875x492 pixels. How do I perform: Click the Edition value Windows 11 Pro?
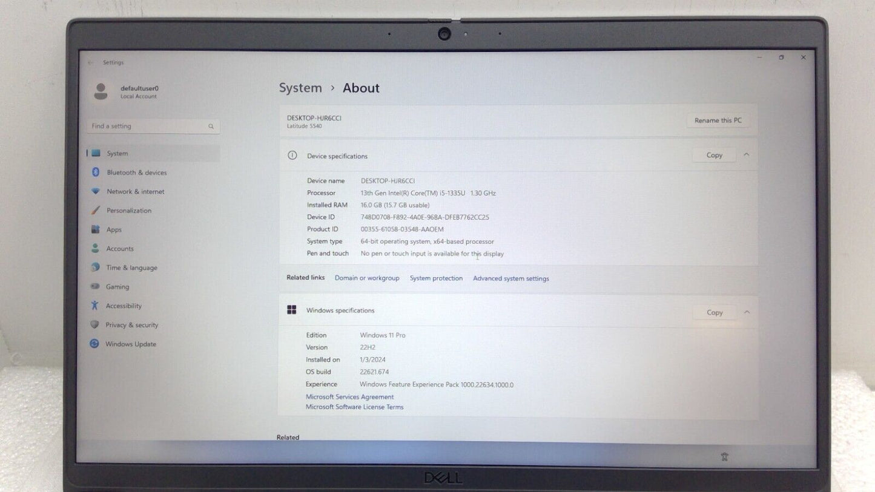(x=383, y=335)
